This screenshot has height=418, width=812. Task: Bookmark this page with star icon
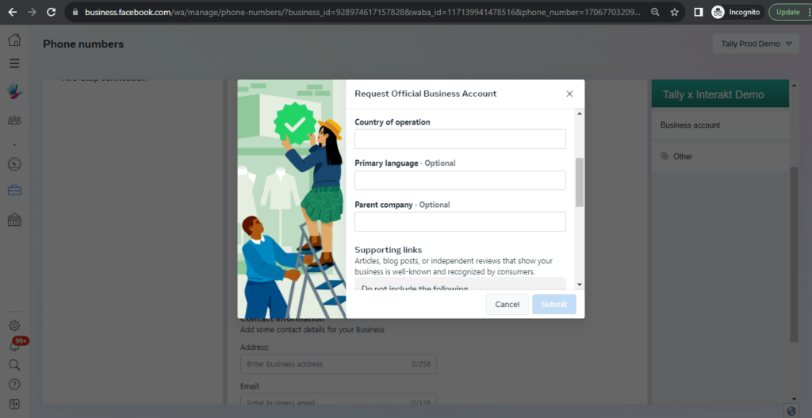674,12
